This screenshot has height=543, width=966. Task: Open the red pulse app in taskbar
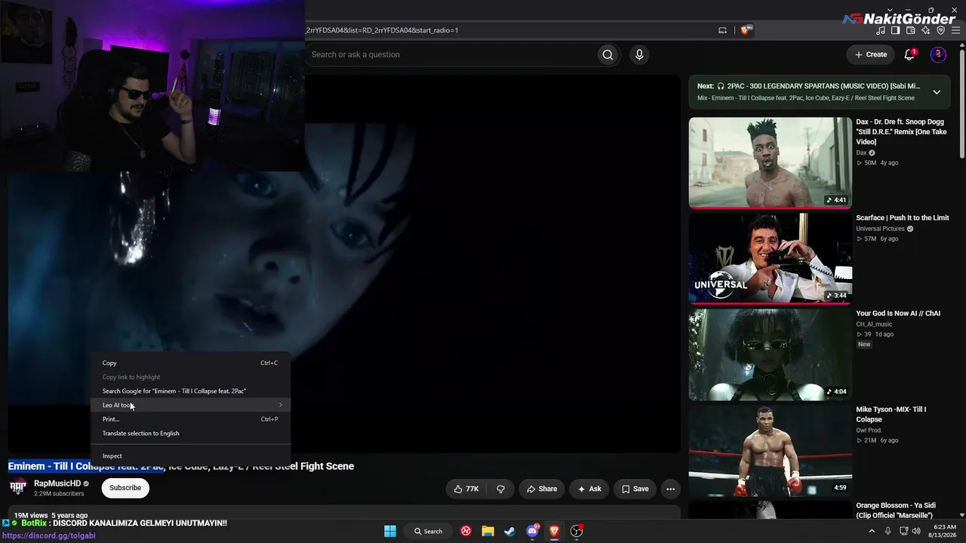click(466, 531)
